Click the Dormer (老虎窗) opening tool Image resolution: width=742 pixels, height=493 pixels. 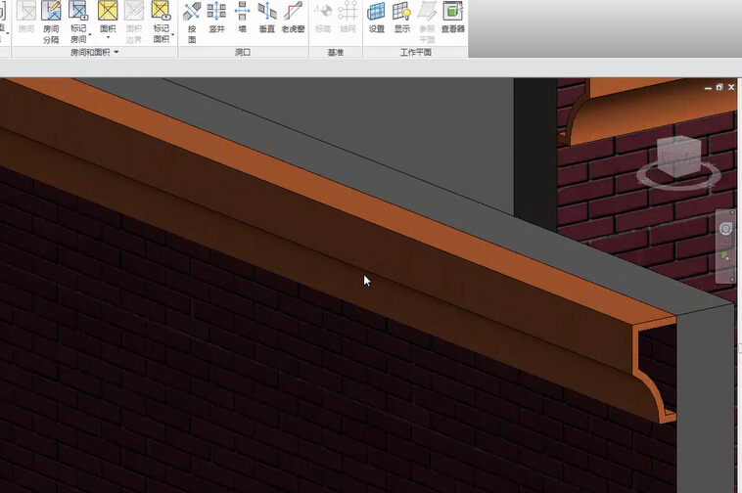click(293, 19)
